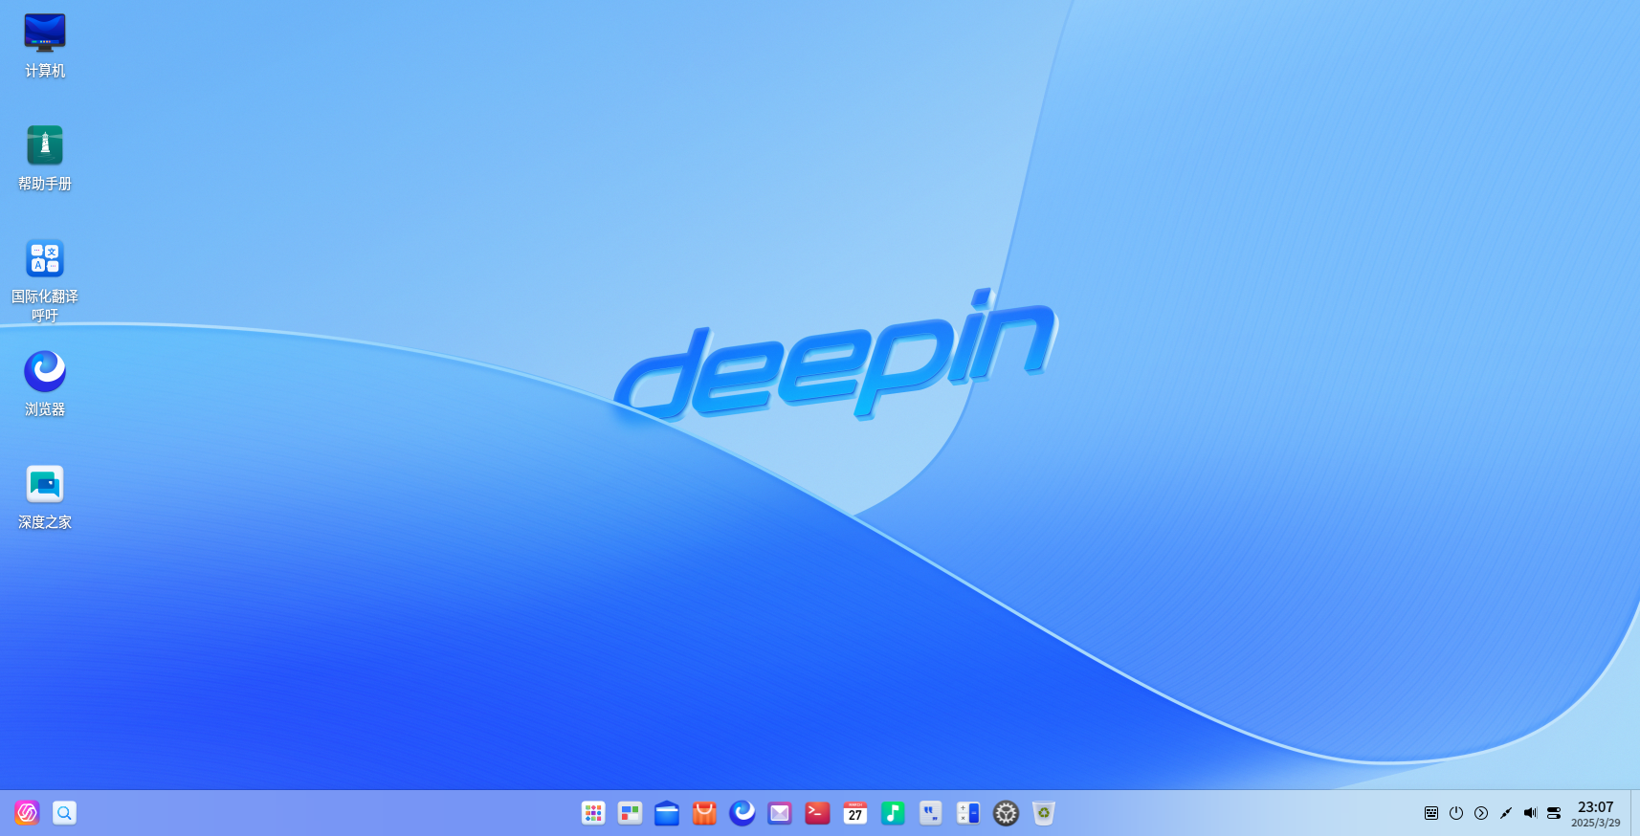Open the global search magnifier icon

coord(64,813)
